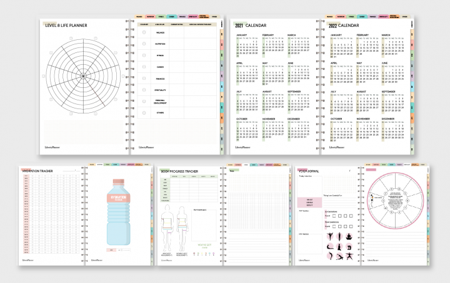Click the pink highlighted block in Yoga Journal
Image resolution: width=450 pixels, height=283 pixels.
tap(309, 203)
